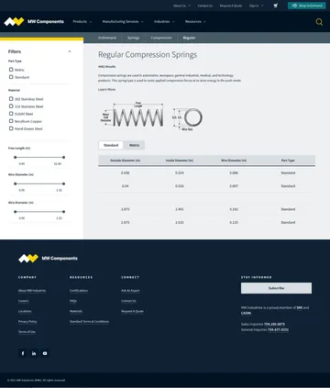Click the Wire Diameter column header

pos(234,161)
